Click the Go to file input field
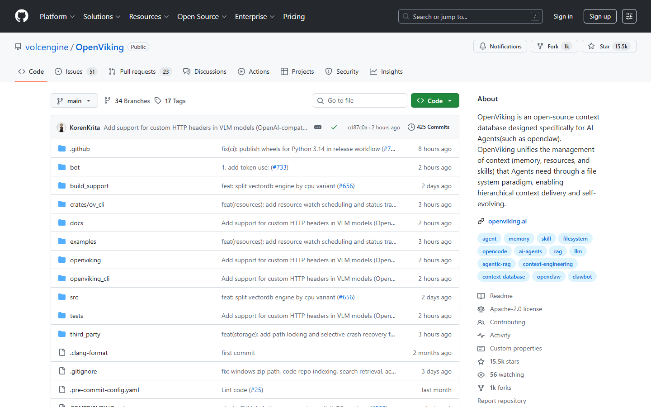651x407 pixels. tap(360, 100)
